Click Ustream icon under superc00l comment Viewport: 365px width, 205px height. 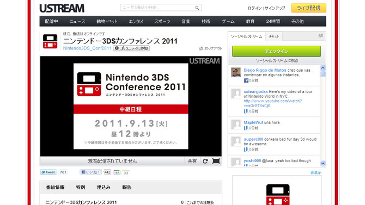[246, 150]
